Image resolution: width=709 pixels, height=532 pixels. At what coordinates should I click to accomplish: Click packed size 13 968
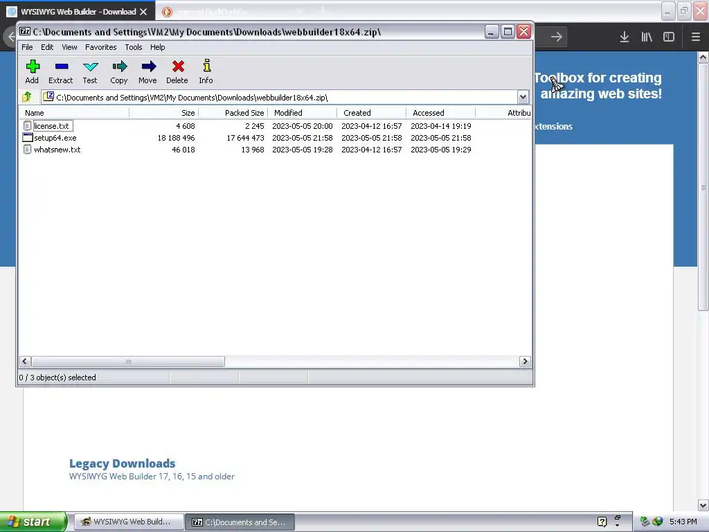point(252,150)
